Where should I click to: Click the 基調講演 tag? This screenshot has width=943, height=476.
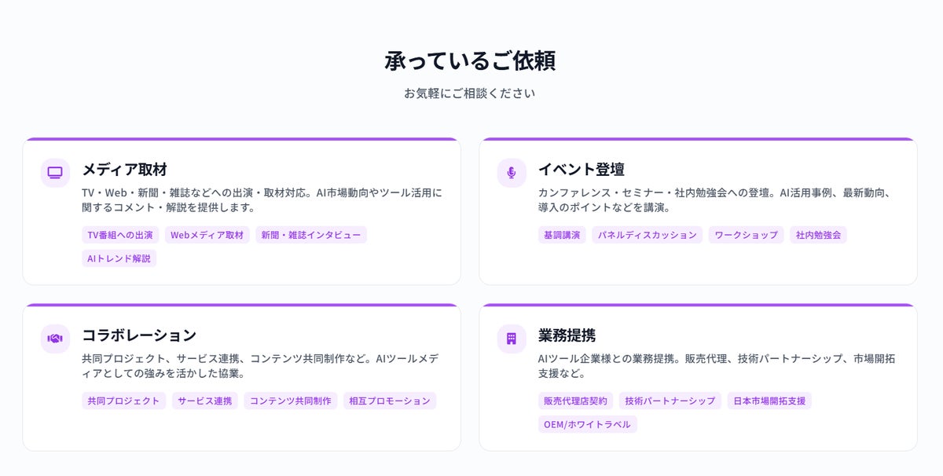tap(562, 235)
